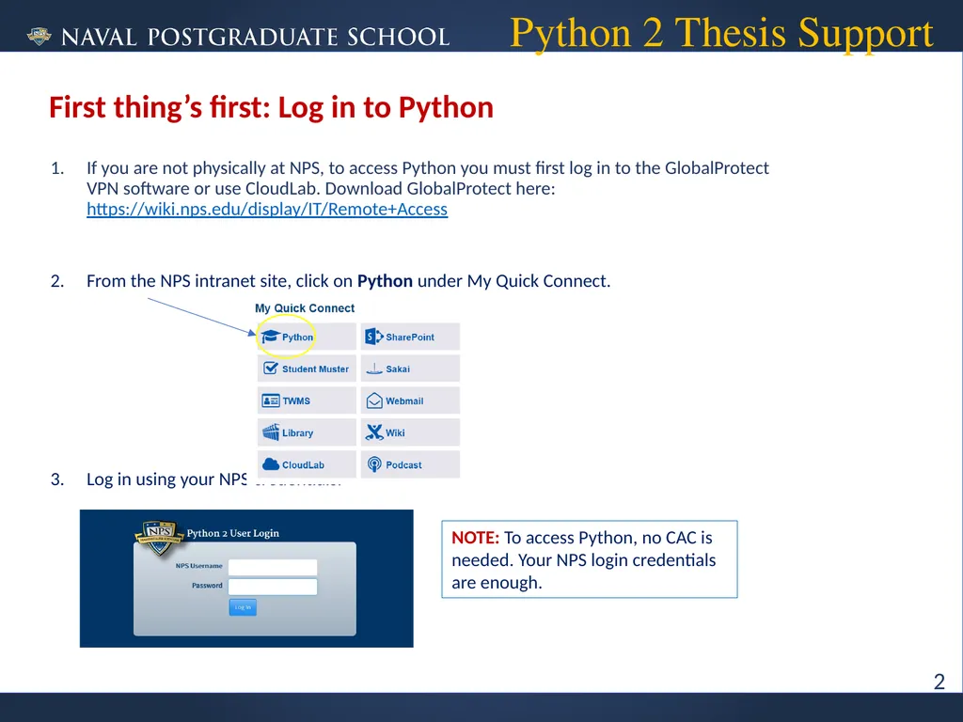Click the SharePoint icon in Quick Connect
This screenshot has width=963, height=722.
click(x=374, y=337)
